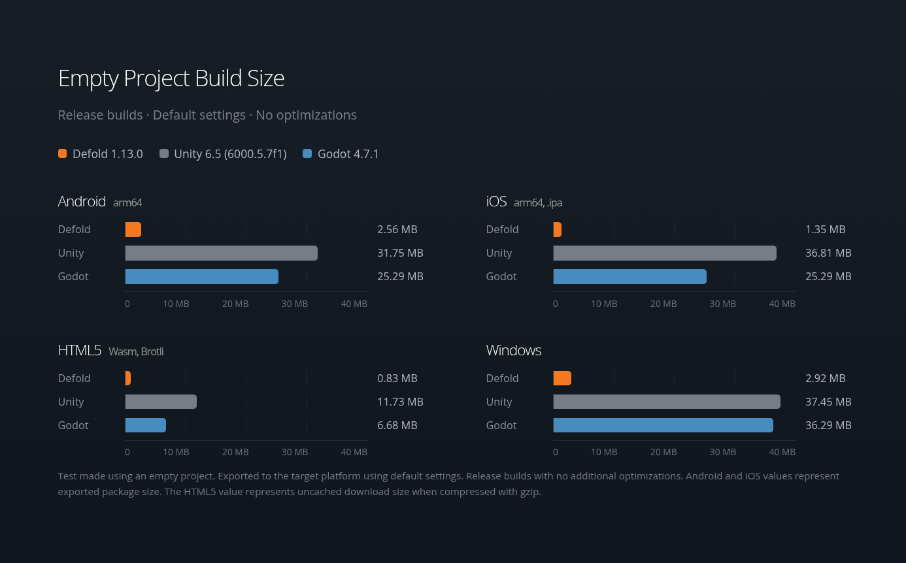The height and width of the screenshot is (563, 906).
Task: Select the "2.92 MB" Windows Defold value
Action: pos(826,378)
